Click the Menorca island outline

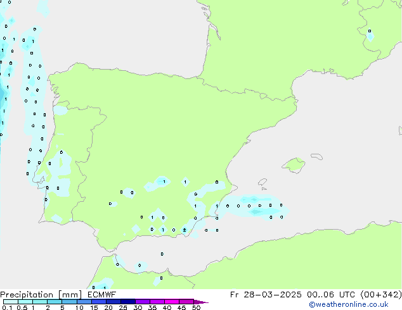click(316, 156)
